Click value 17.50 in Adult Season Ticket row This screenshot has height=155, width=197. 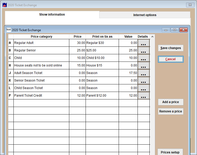click(128, 73)
